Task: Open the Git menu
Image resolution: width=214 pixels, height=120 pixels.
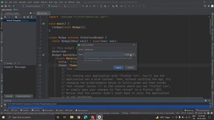Action: (66, 2)
